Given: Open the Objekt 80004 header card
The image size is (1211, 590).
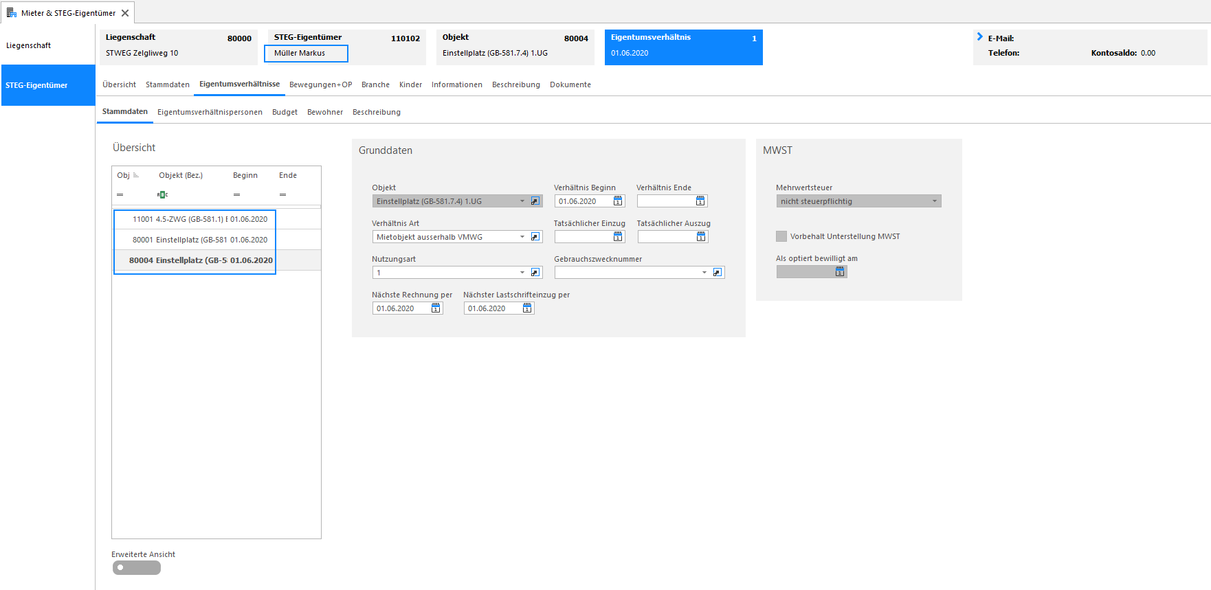Looking at the screenshot, I should 515,47.
